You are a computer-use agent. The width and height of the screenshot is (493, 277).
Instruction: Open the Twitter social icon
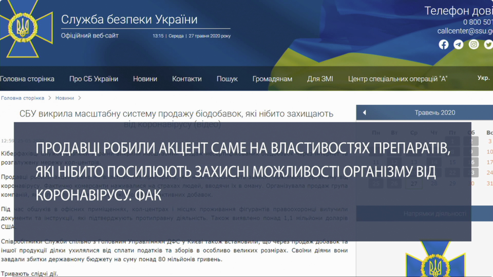[x=488, y=44]
